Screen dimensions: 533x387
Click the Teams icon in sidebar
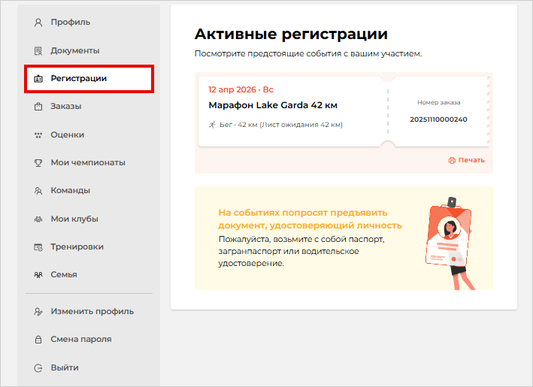pos(38,191)
